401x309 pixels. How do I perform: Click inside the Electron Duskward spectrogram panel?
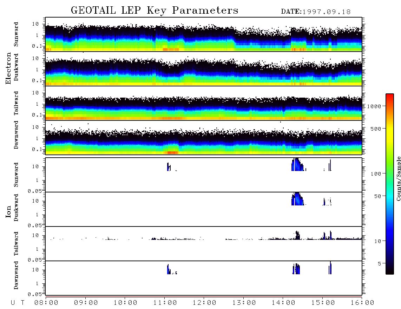click(x=204, y=69)
